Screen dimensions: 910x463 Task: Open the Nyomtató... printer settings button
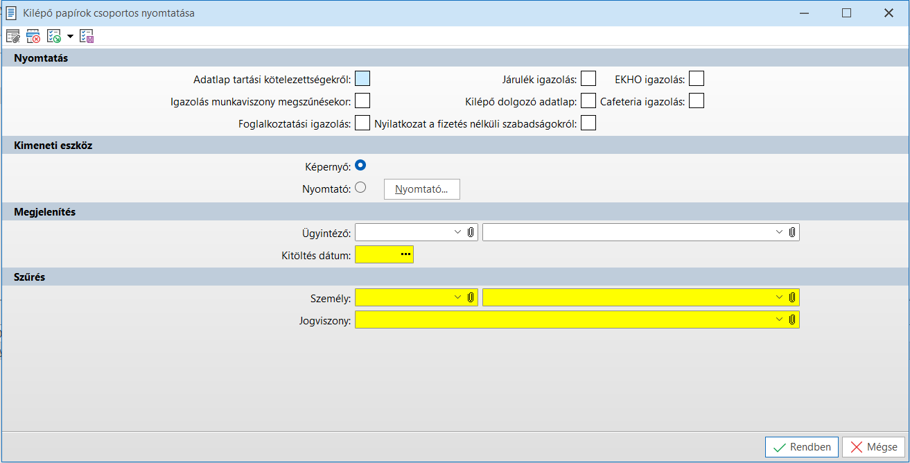[x=421, y=189]
